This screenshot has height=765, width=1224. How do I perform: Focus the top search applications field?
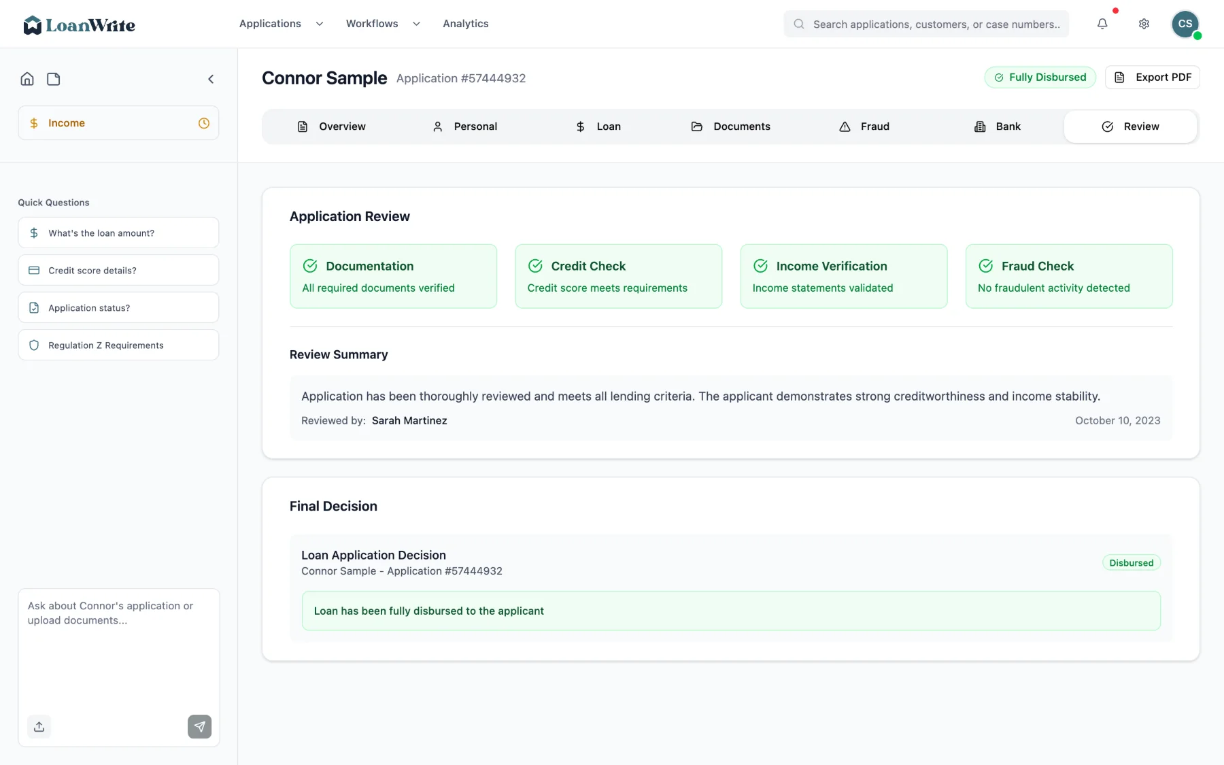coord(926,24)
